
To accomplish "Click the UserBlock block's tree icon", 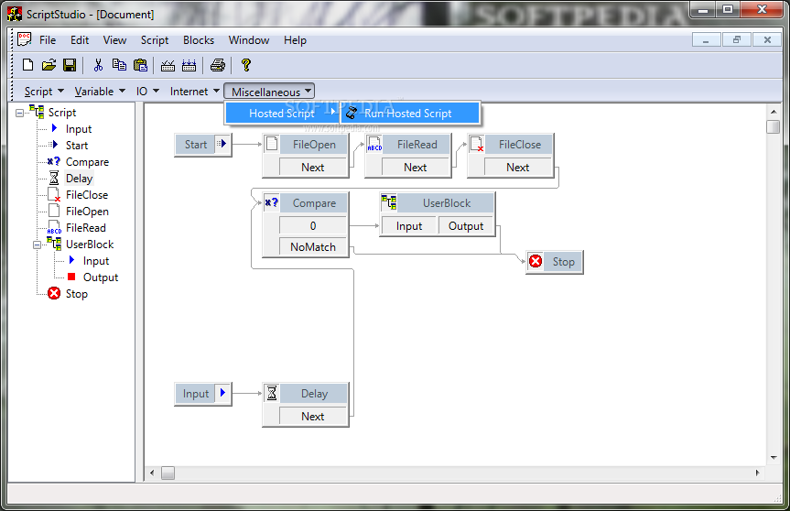I will tap(389, 202).
